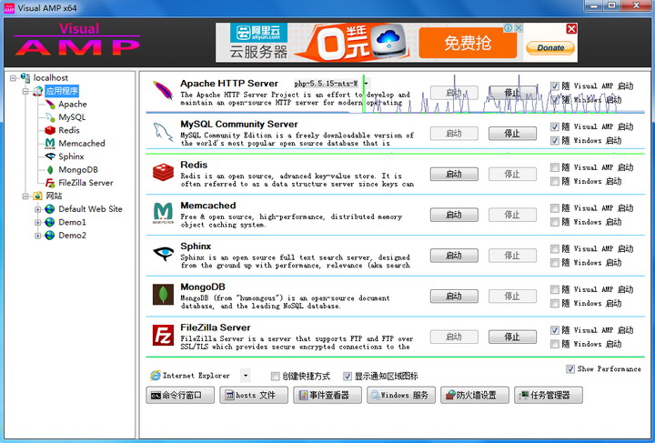Open the browser selection dropdown arrow
The width and height of the screenshot is (655, 443).
point(246,376)
